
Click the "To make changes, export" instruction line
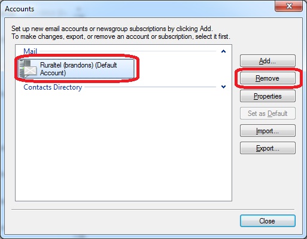121,36
